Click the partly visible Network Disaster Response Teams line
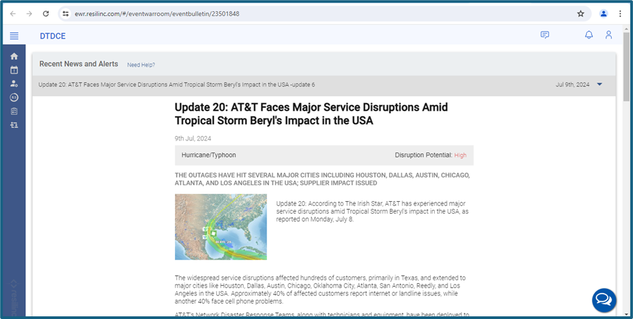This screenshot has width=633, height=319. pyautogui.click(x=322, y=314)
